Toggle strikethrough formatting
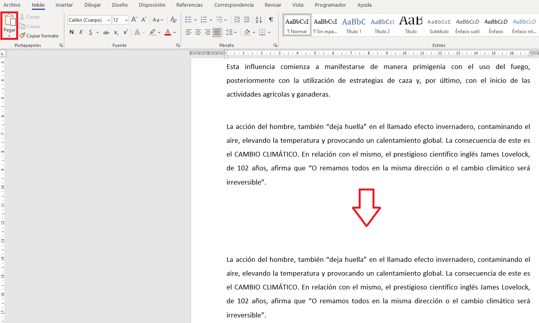Viewport: 539px width, 323px height. click(x=106, y=32)
